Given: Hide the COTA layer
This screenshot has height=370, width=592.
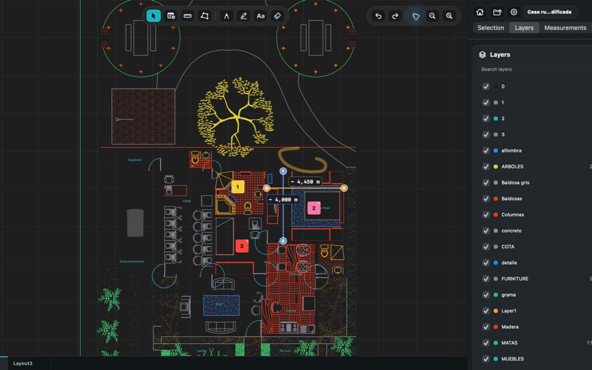Looking at the screenshot, I should click(x=486, y=247).
